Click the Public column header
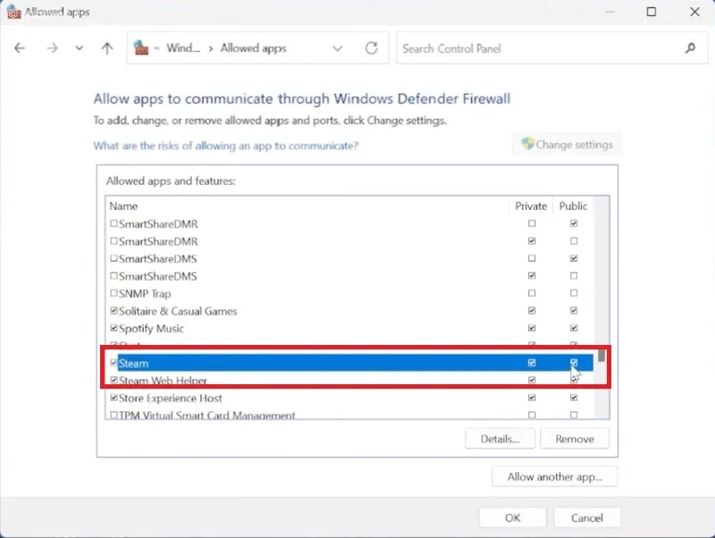715x538 pixels. tap(573, 206)
